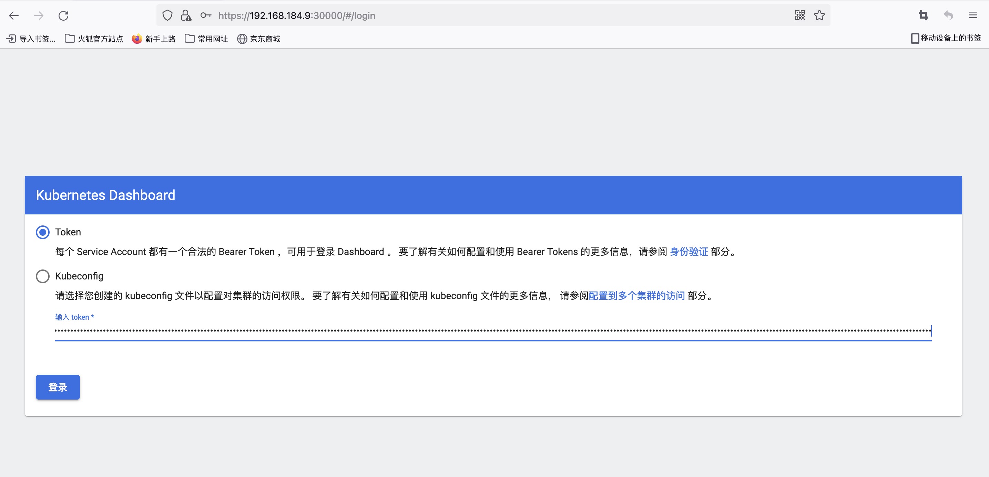This screenshot has width=989, height=477.
Task: Click the token input field
Action: [x=493, y=330]
